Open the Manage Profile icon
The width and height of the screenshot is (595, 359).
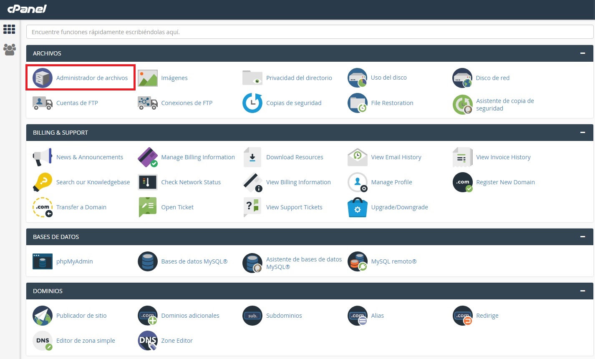pos(358,182)
